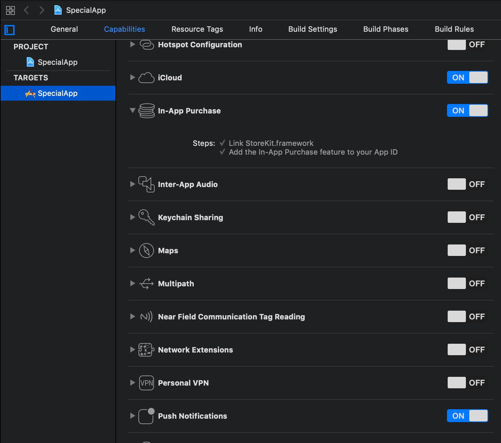Switch to the Build Settings tab
The image size is (501, 443).
coord(313,29)
